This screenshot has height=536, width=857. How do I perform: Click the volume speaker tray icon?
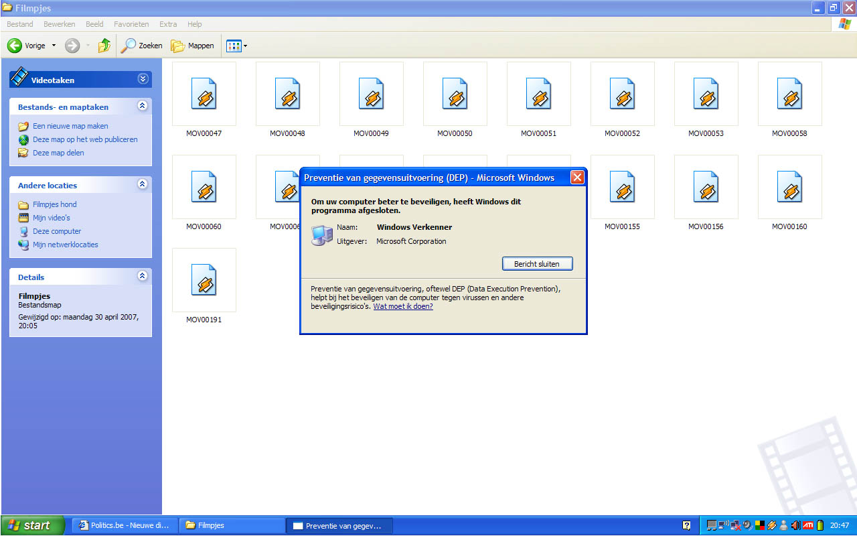795,525
